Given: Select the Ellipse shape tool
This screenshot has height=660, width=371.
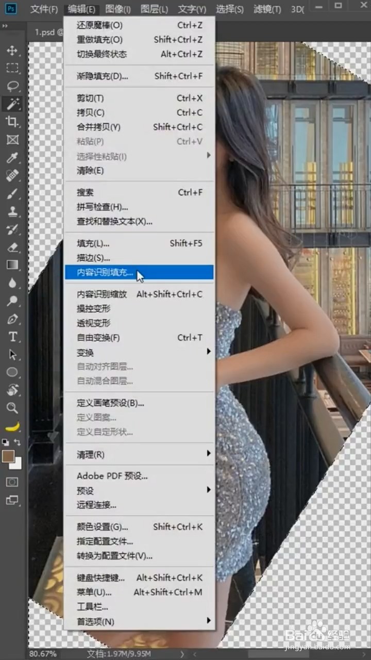Looking at the screenshot, I should pyautogui.click(x=12, y=372).
